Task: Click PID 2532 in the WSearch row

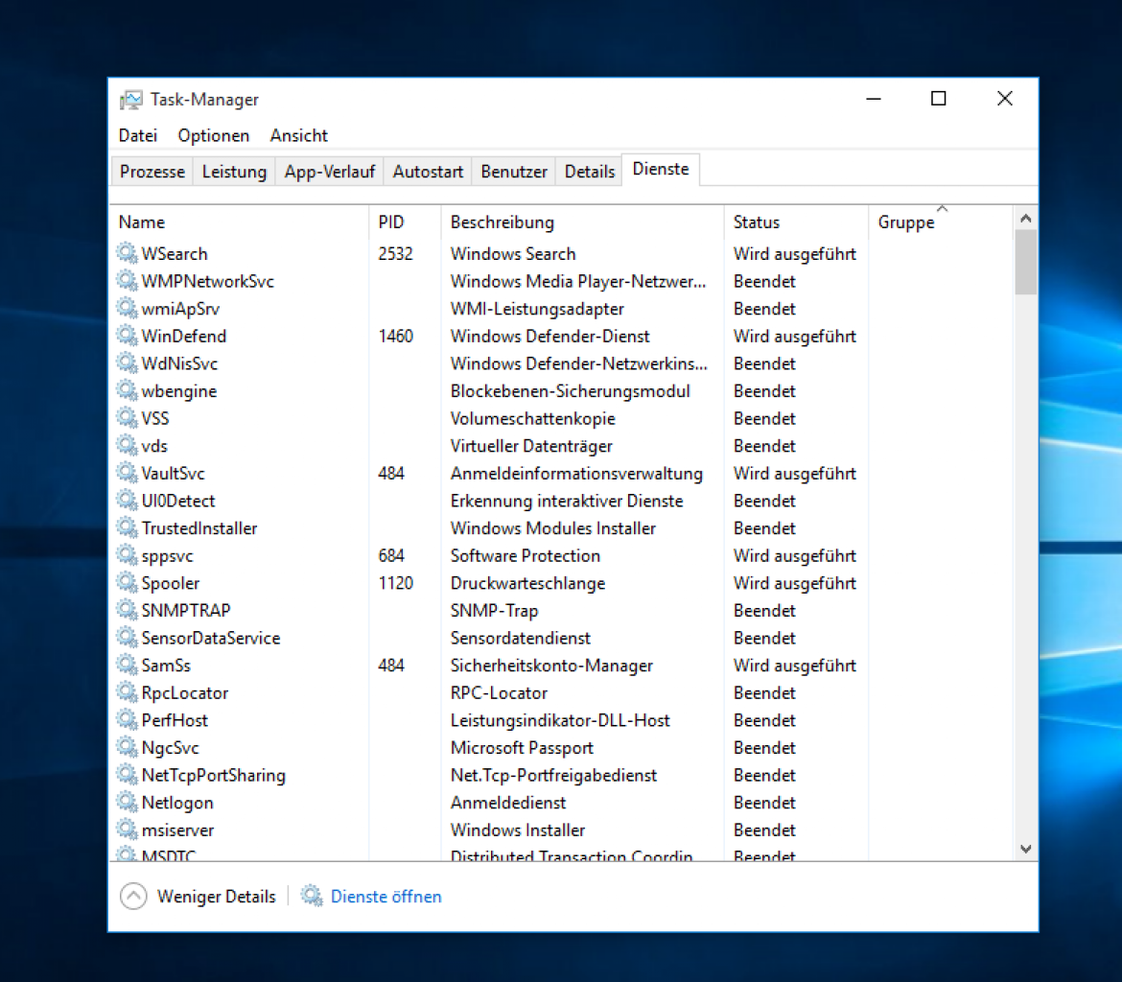Action: (x=396, y=253)
